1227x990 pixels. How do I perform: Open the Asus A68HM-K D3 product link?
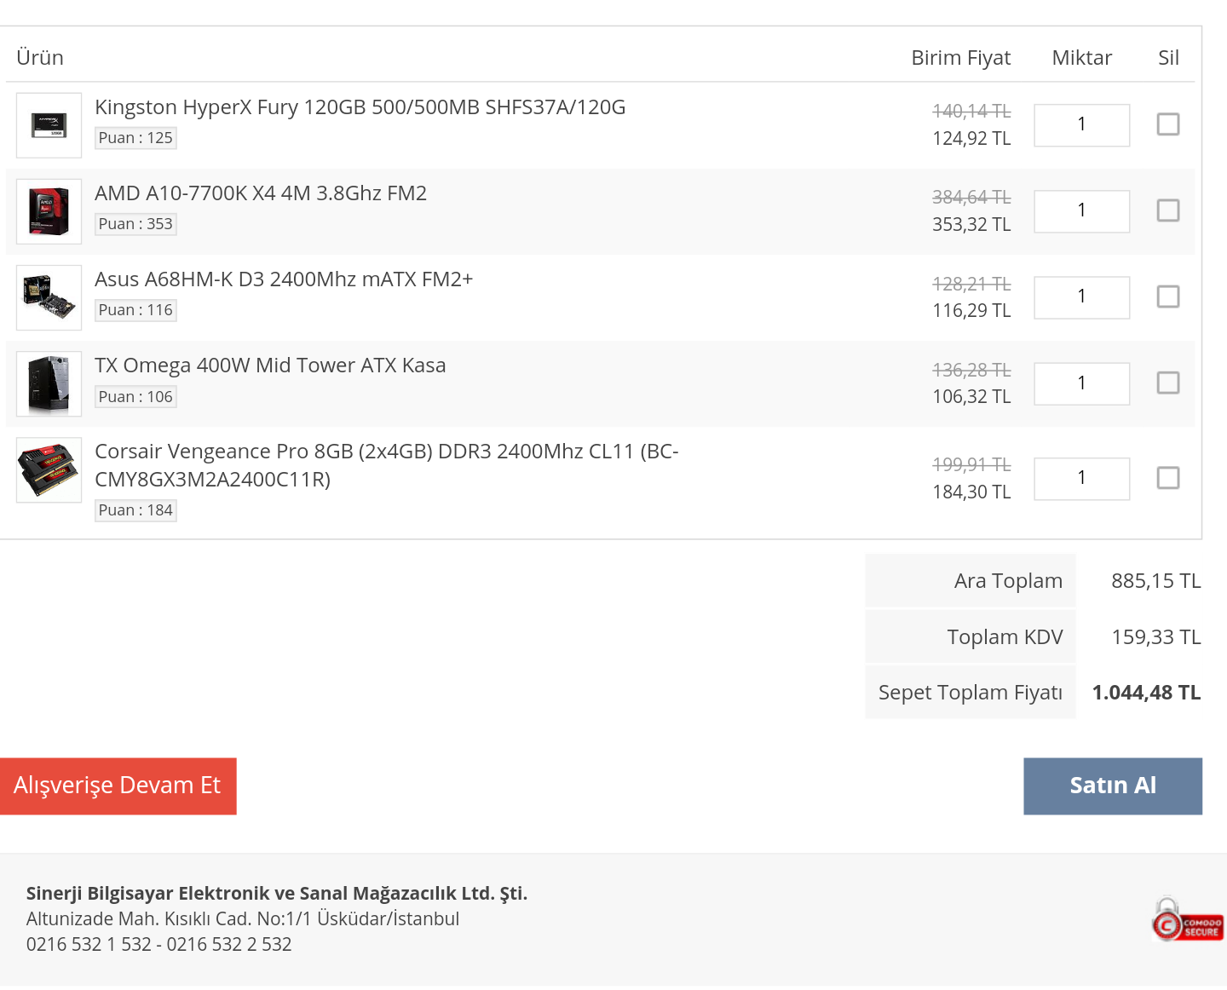tap(284, 279)
